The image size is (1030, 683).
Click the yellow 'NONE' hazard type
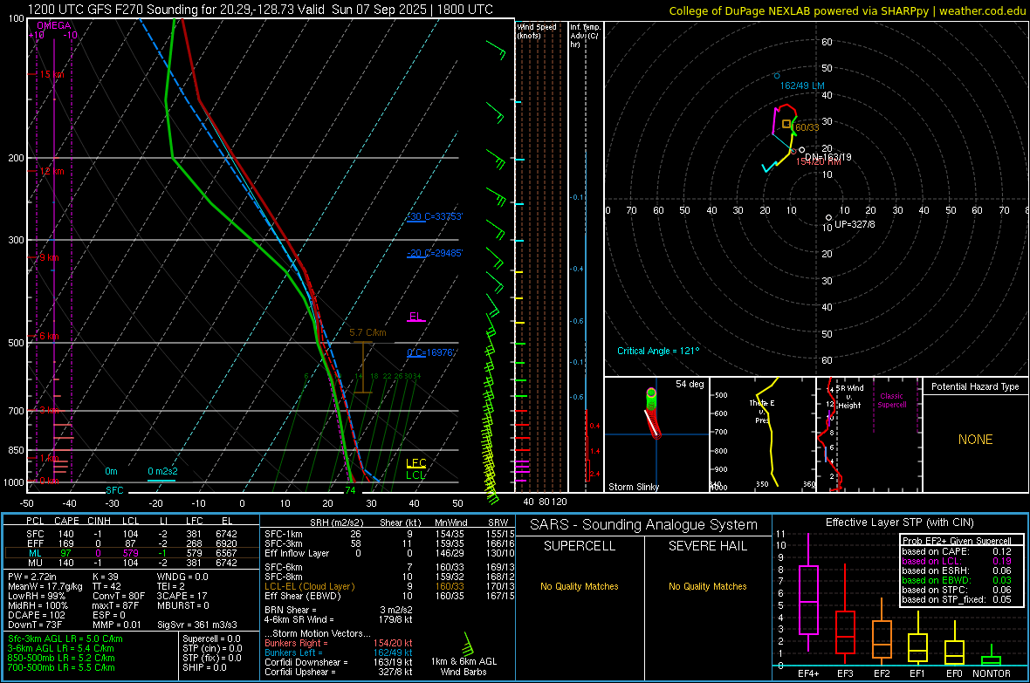pos(975,440)
